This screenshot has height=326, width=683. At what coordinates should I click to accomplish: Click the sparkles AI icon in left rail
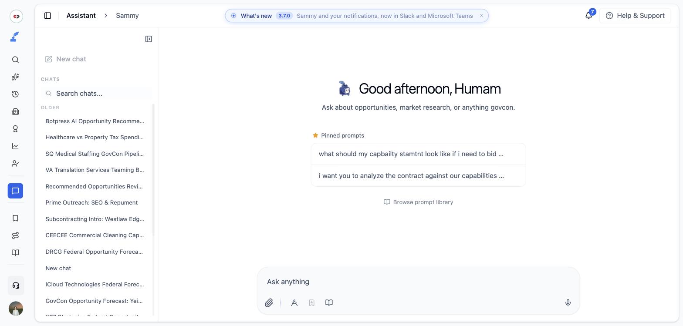[x=15, y=77]
